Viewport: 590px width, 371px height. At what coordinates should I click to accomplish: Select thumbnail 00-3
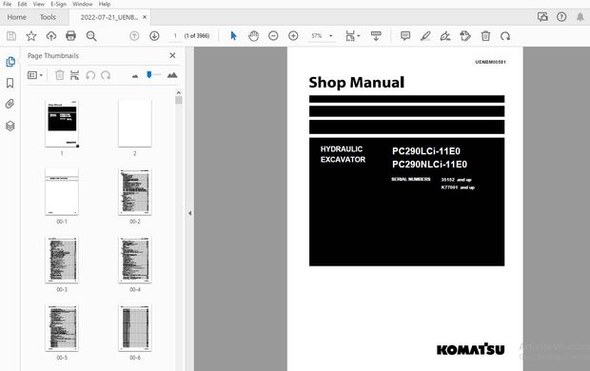click(x=62, y=260)
